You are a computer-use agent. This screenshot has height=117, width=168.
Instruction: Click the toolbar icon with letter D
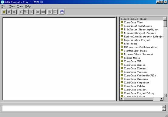click(x=9, y=12)
